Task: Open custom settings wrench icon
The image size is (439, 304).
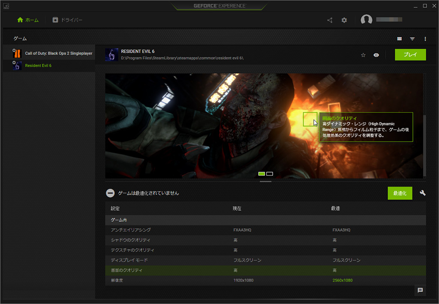Action: pos(423,193)
